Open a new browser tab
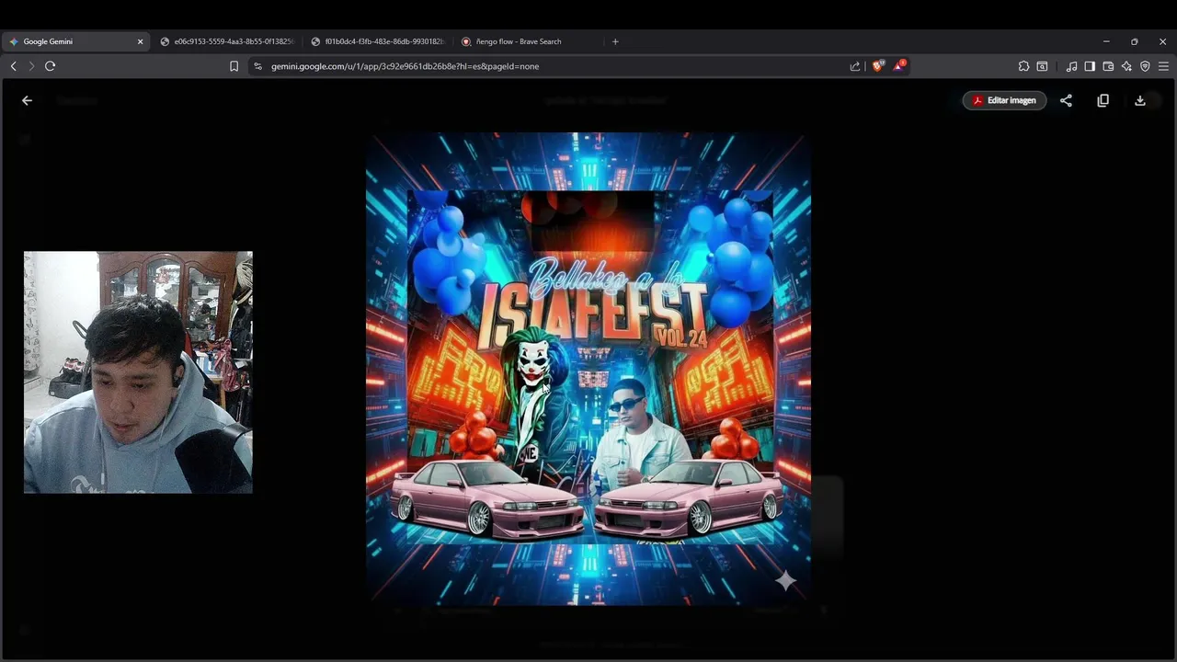The height and width of the screenshot is (662, 1177). [615, 41]
